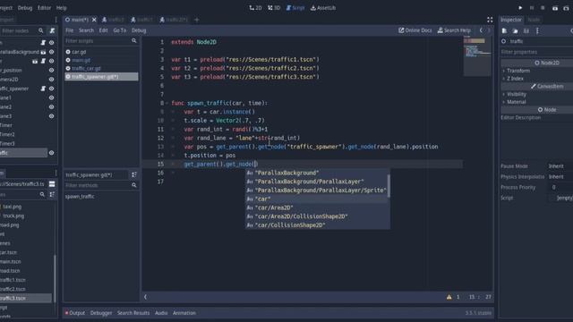Open Inspector extra resource options menu
573x322 pixels.
537,31
